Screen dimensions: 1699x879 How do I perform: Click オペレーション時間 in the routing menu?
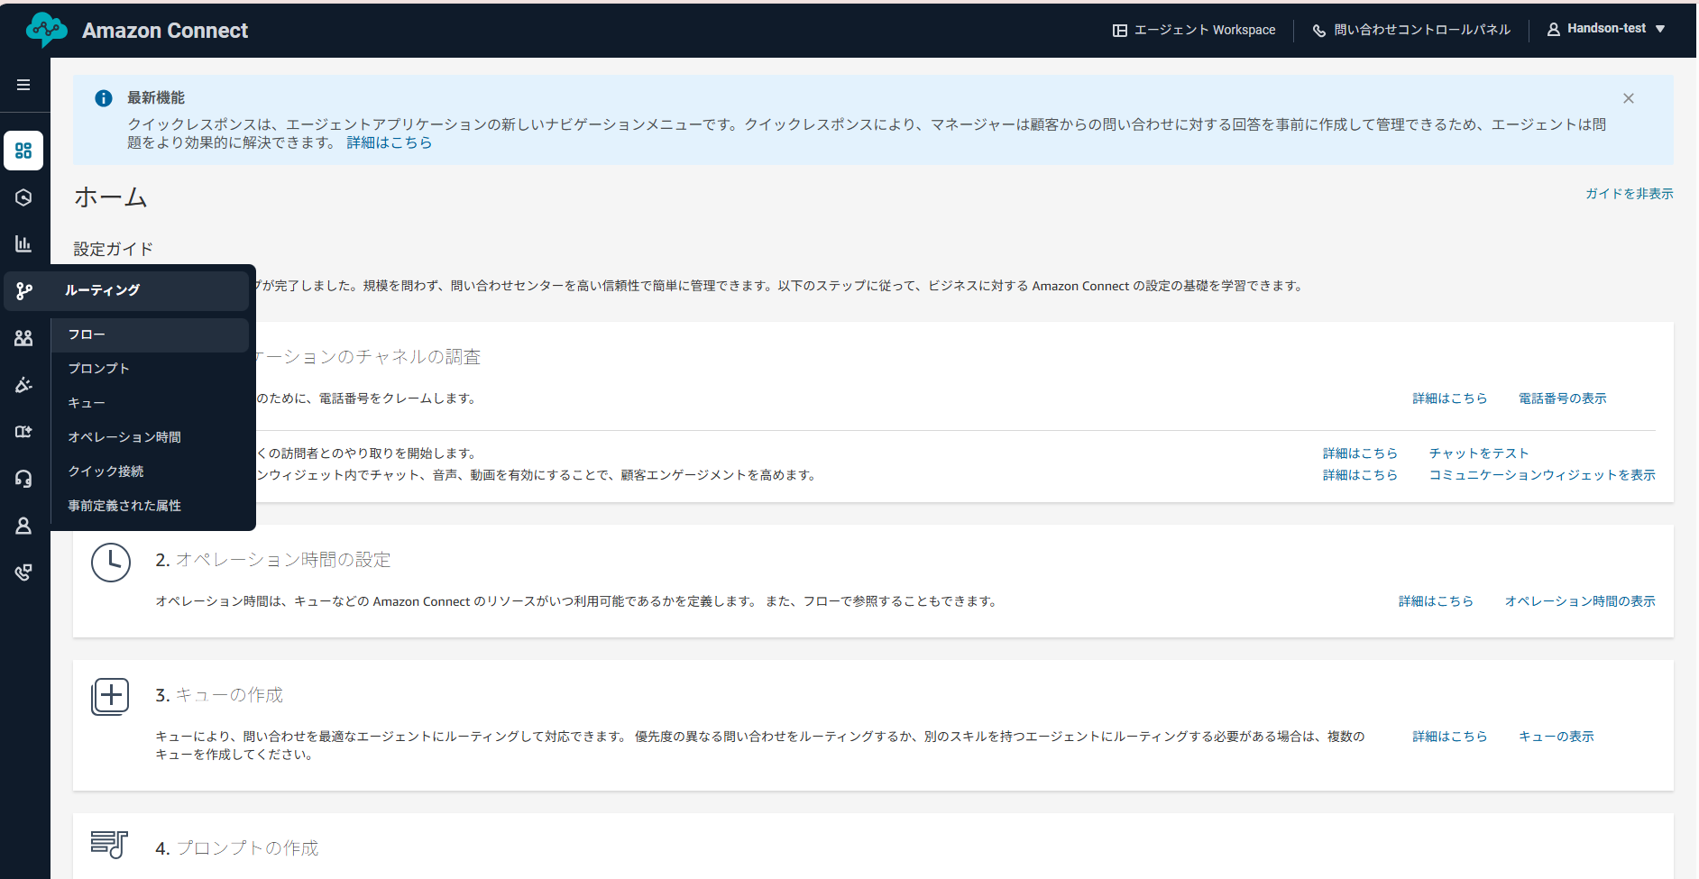click(124, 436)
